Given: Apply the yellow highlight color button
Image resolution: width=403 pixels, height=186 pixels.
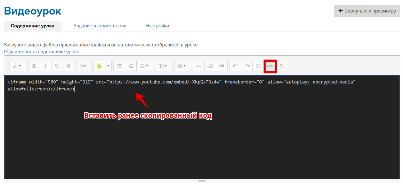Looking at the screenshot, I should (99, 66).
